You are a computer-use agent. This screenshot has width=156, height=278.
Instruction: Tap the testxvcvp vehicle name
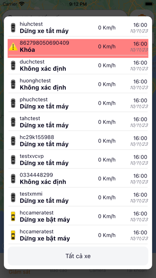[x=31, y=156]
